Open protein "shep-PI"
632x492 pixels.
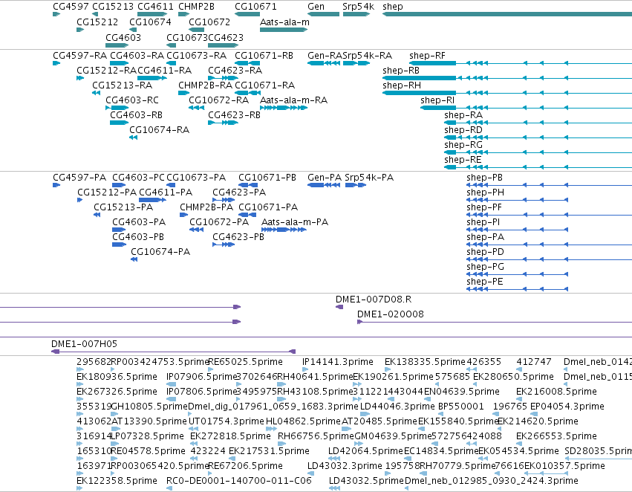click(483, 223)
